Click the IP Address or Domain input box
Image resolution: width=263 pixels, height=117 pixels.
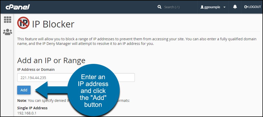(76, 77)
